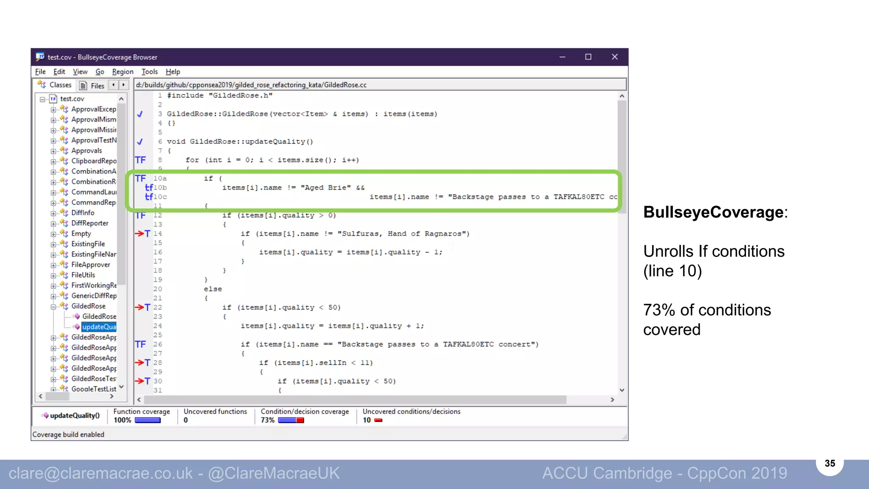Open the Go menu
The height and width of the screenshot is (489, 869).
[x=100, y=72]
